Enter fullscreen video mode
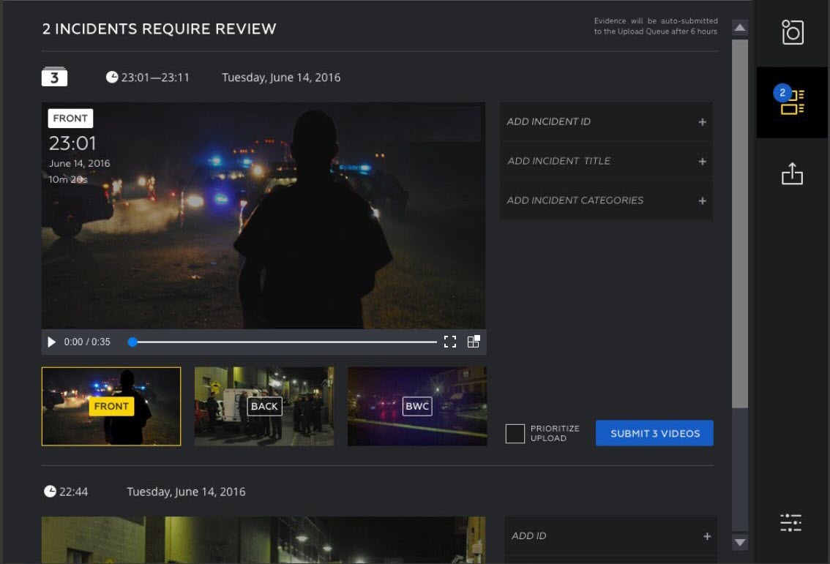The height and width of the screenshot is (564, 830). click(x=450, y=342)
